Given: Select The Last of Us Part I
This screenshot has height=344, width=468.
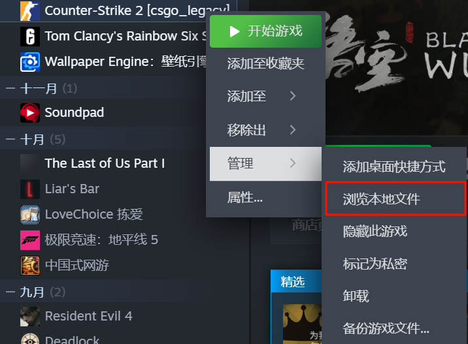Looking at the screenshot, I should pyautogui.click(x=105, y=163).
